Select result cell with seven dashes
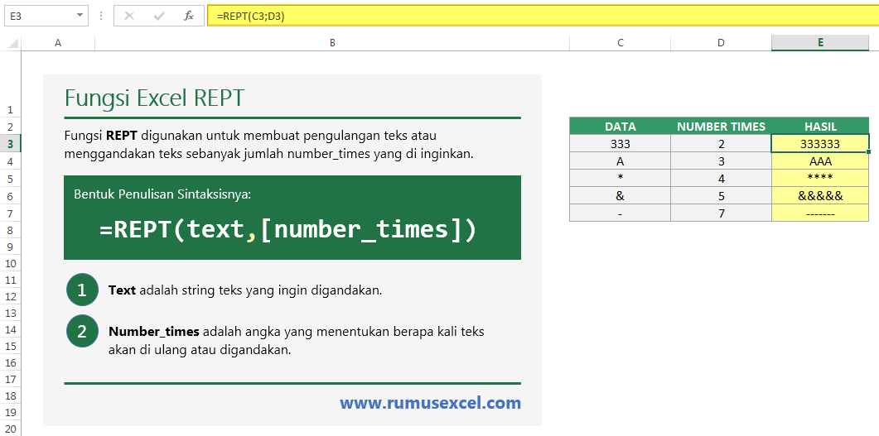 [820, 213]
